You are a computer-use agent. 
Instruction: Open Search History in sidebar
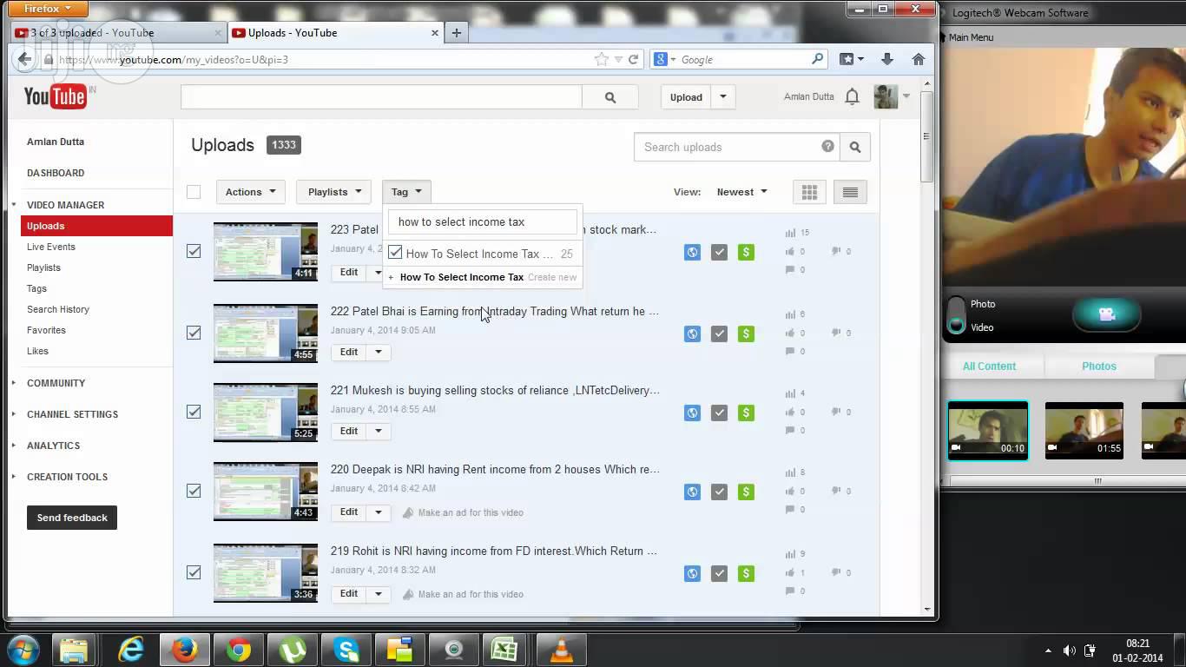(58, 309)
